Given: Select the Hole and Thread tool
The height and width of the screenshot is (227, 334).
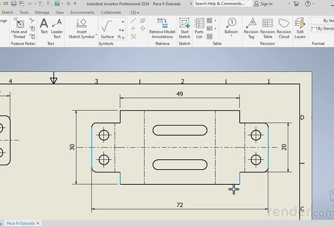Looking at the screenshot, I should point(19,28).
